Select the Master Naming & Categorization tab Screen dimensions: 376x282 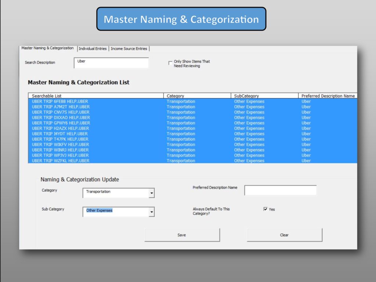(x=47, y=48)
